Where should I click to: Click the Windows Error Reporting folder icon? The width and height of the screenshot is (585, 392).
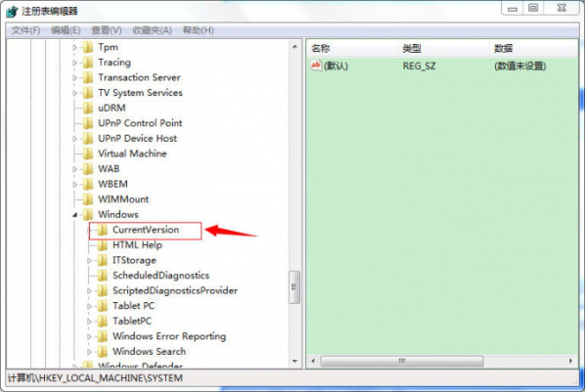tap(103, 337)
